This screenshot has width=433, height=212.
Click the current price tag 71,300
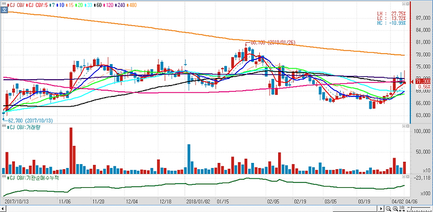click(x=423, y=81)
